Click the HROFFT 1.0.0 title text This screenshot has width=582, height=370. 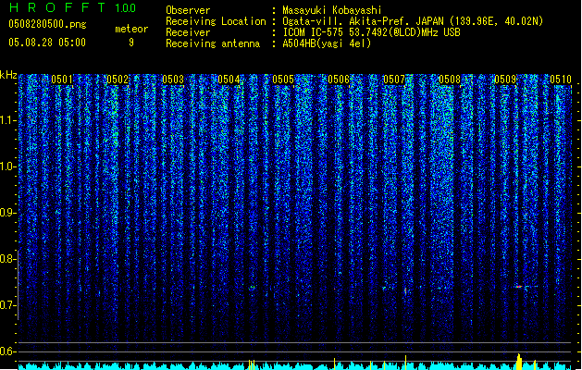pyautogui.click(x=73, y=7)
